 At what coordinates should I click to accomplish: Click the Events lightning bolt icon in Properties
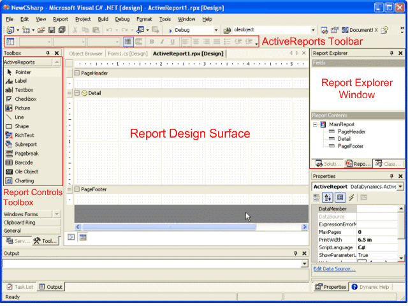[351, 198]
